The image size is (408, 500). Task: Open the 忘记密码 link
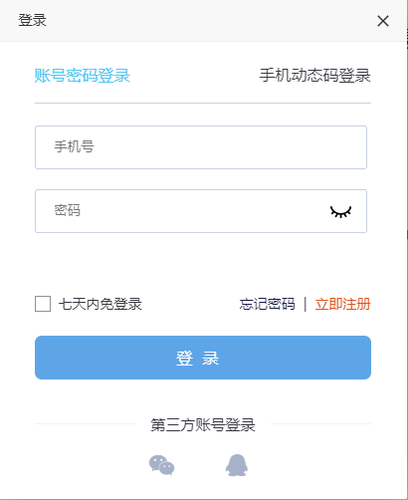point(267,304)
